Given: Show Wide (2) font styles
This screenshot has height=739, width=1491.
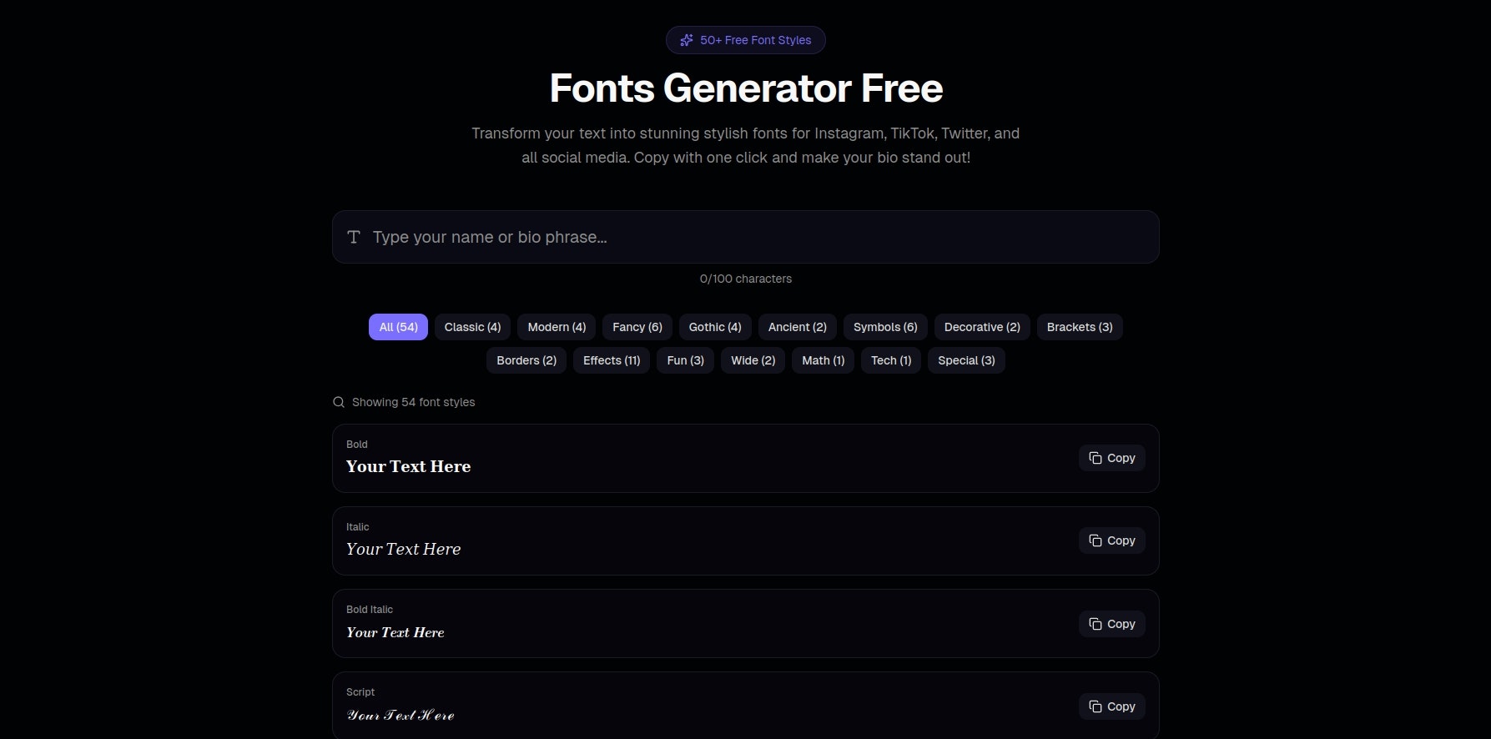Looking at the screenshot, I should (753, 360).
